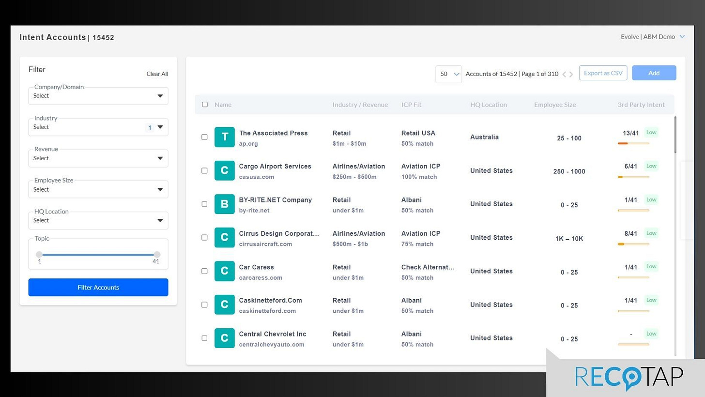
Task: Click 1K – 10K employee size cell
Action: (x=569, y=239)
